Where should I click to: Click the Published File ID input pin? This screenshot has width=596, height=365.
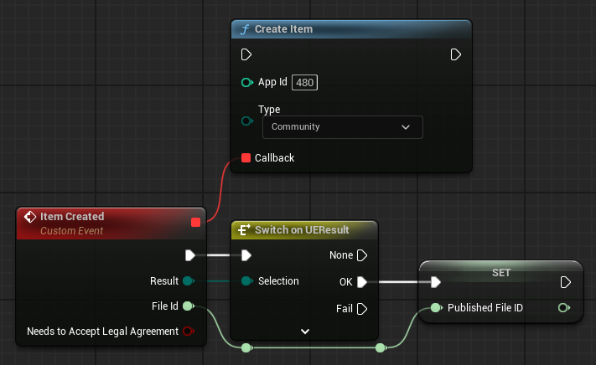[x=436, y=308]
